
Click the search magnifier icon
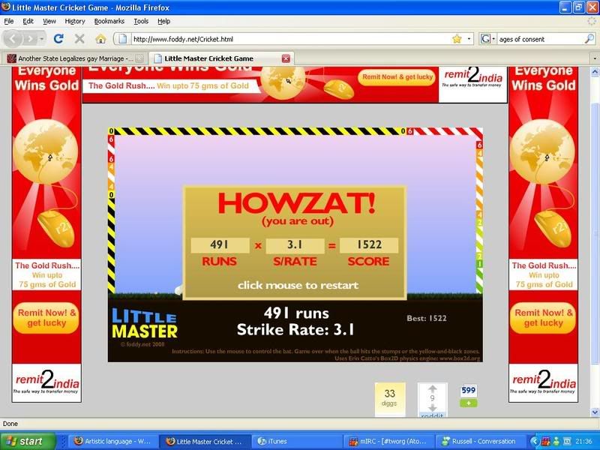[x=589, y=39]
